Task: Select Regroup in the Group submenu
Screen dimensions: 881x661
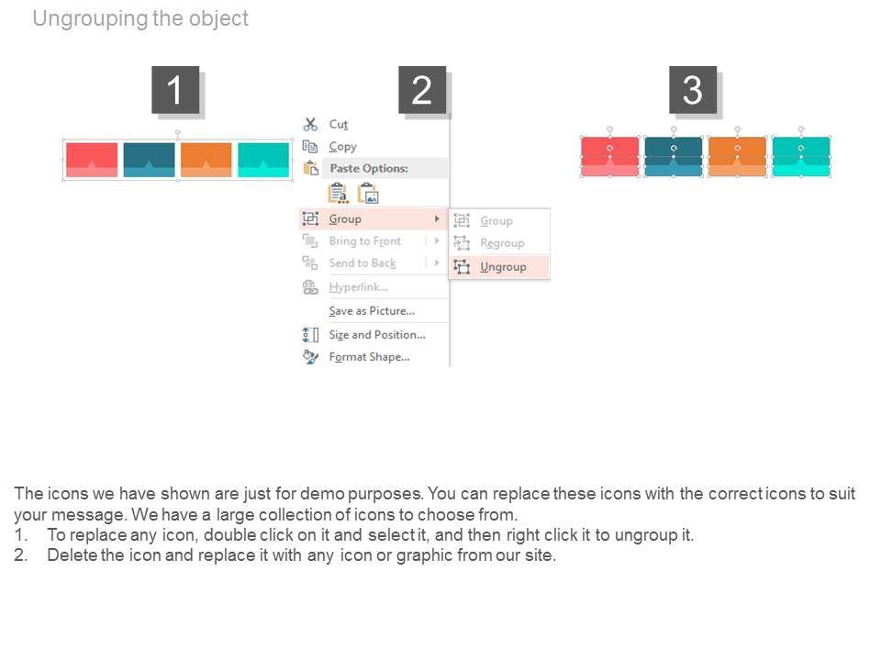Action: coord(502,243)
